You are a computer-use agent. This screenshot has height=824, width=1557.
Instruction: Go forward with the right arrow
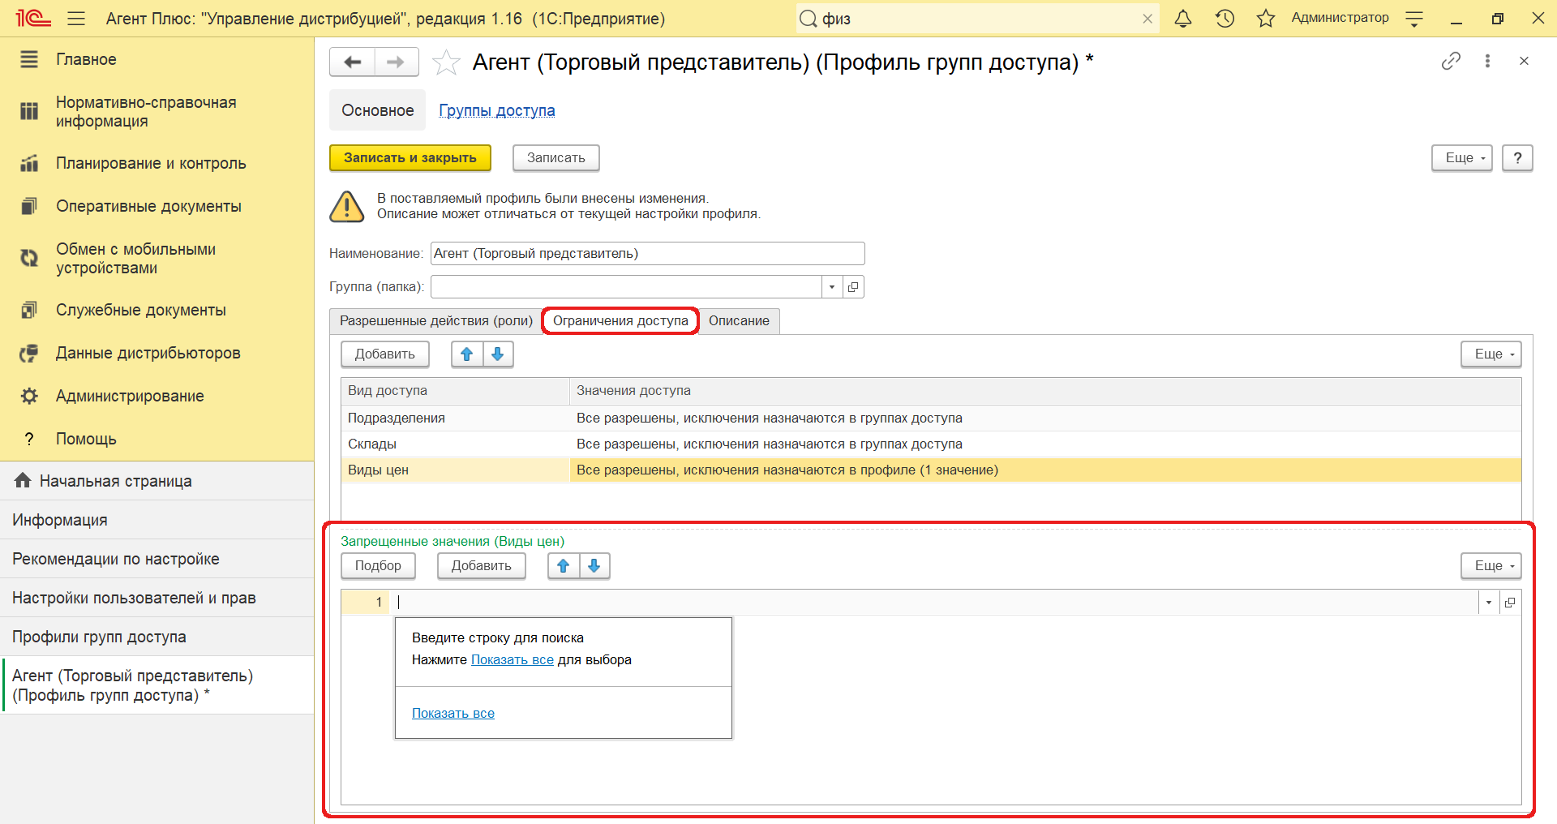(x=396, y=62)
